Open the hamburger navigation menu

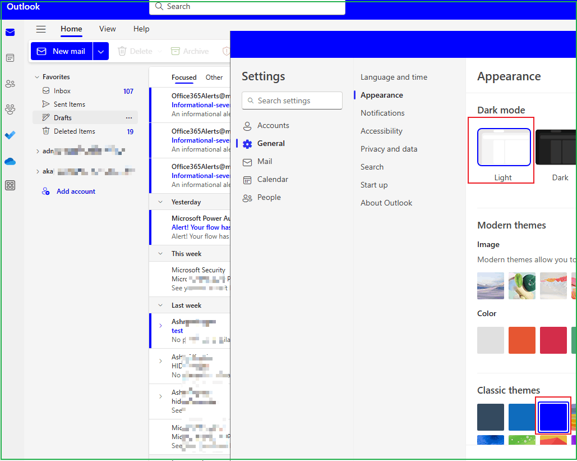click(40, 29)
